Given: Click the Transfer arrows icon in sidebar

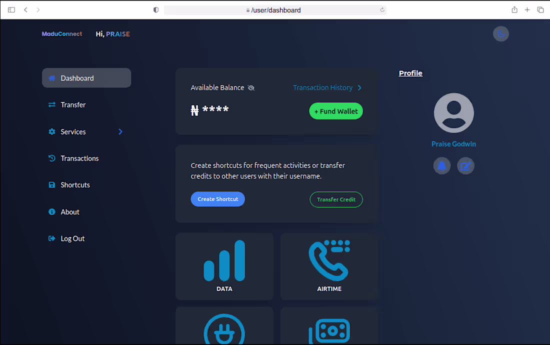Looking at the screenshot, I should 51,104.
